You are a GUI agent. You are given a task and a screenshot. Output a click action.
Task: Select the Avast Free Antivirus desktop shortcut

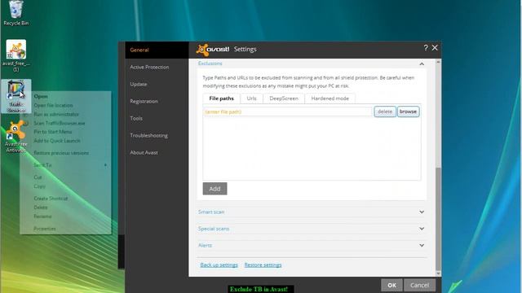tap(16, 138)
